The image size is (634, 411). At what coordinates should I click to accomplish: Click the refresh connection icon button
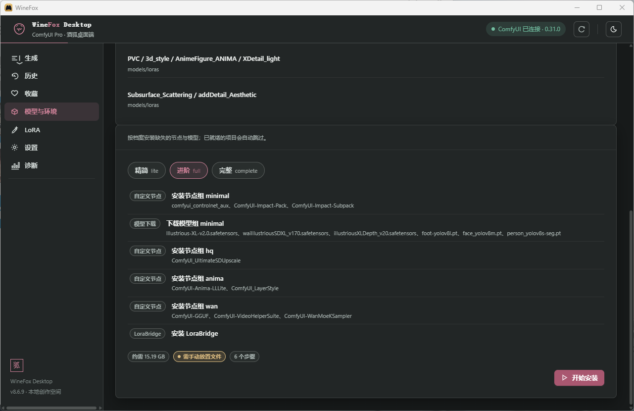(582, 29)
